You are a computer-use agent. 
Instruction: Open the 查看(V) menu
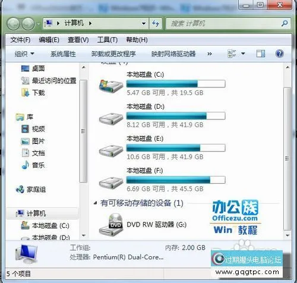78,40
